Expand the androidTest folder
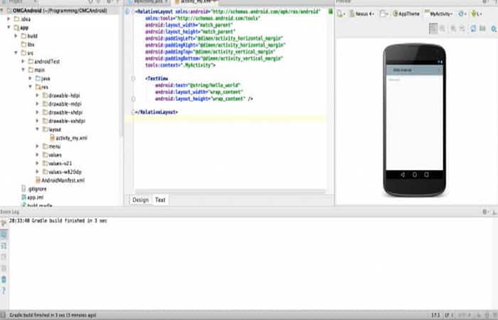The image size is (498, 320). click(x=23, y=61)
